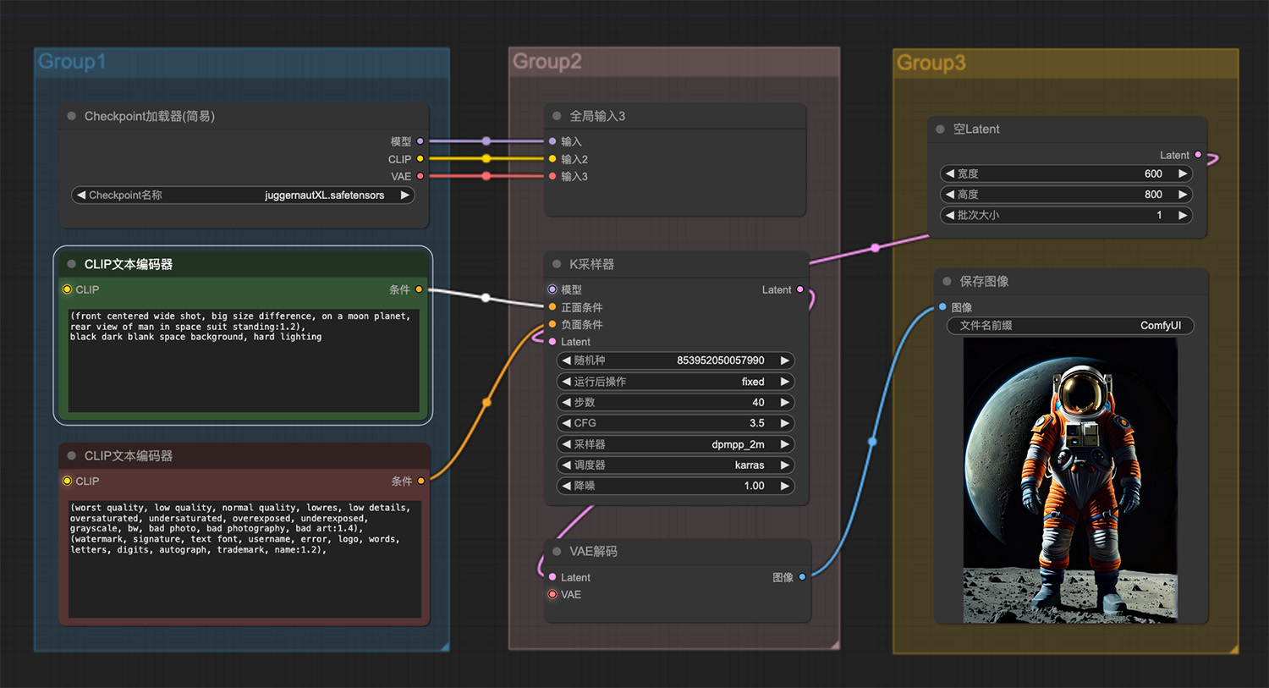Open the 采样器 dpmpp_2m dropdown
Screen dimensions: 1269x688
[x=675, y=444]
